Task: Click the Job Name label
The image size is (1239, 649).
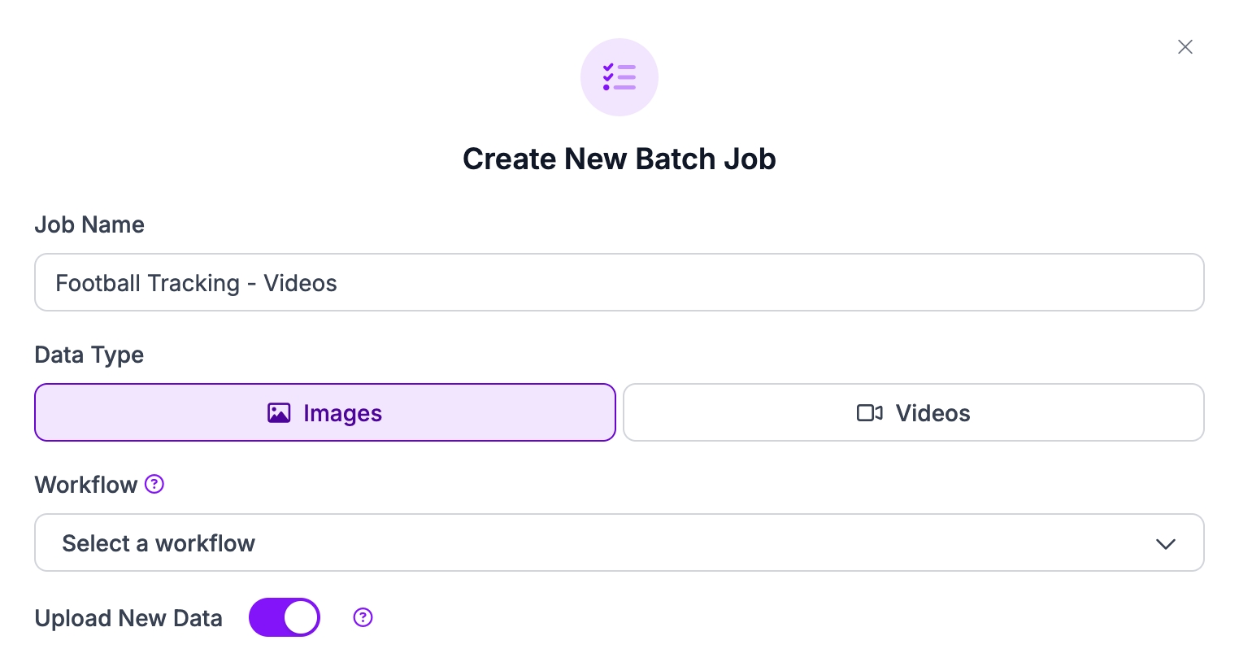Action: point(89,224)
